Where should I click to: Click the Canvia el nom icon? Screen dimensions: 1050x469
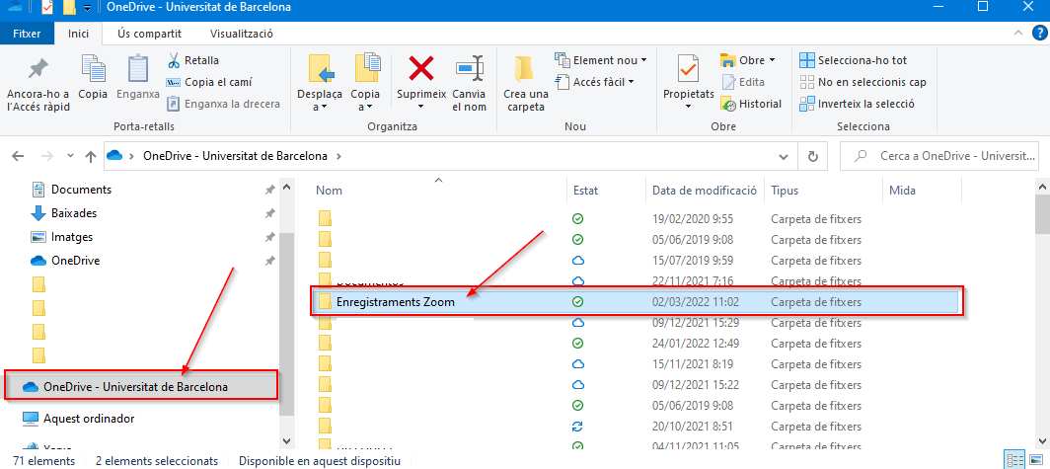(x=469, y=70)
